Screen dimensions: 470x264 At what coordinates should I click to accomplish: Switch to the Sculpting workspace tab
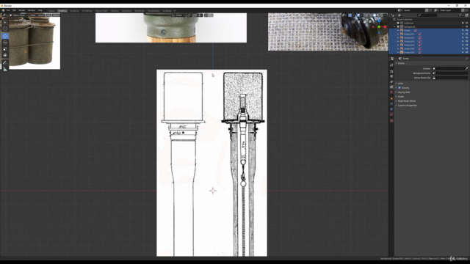click(74, 11)
